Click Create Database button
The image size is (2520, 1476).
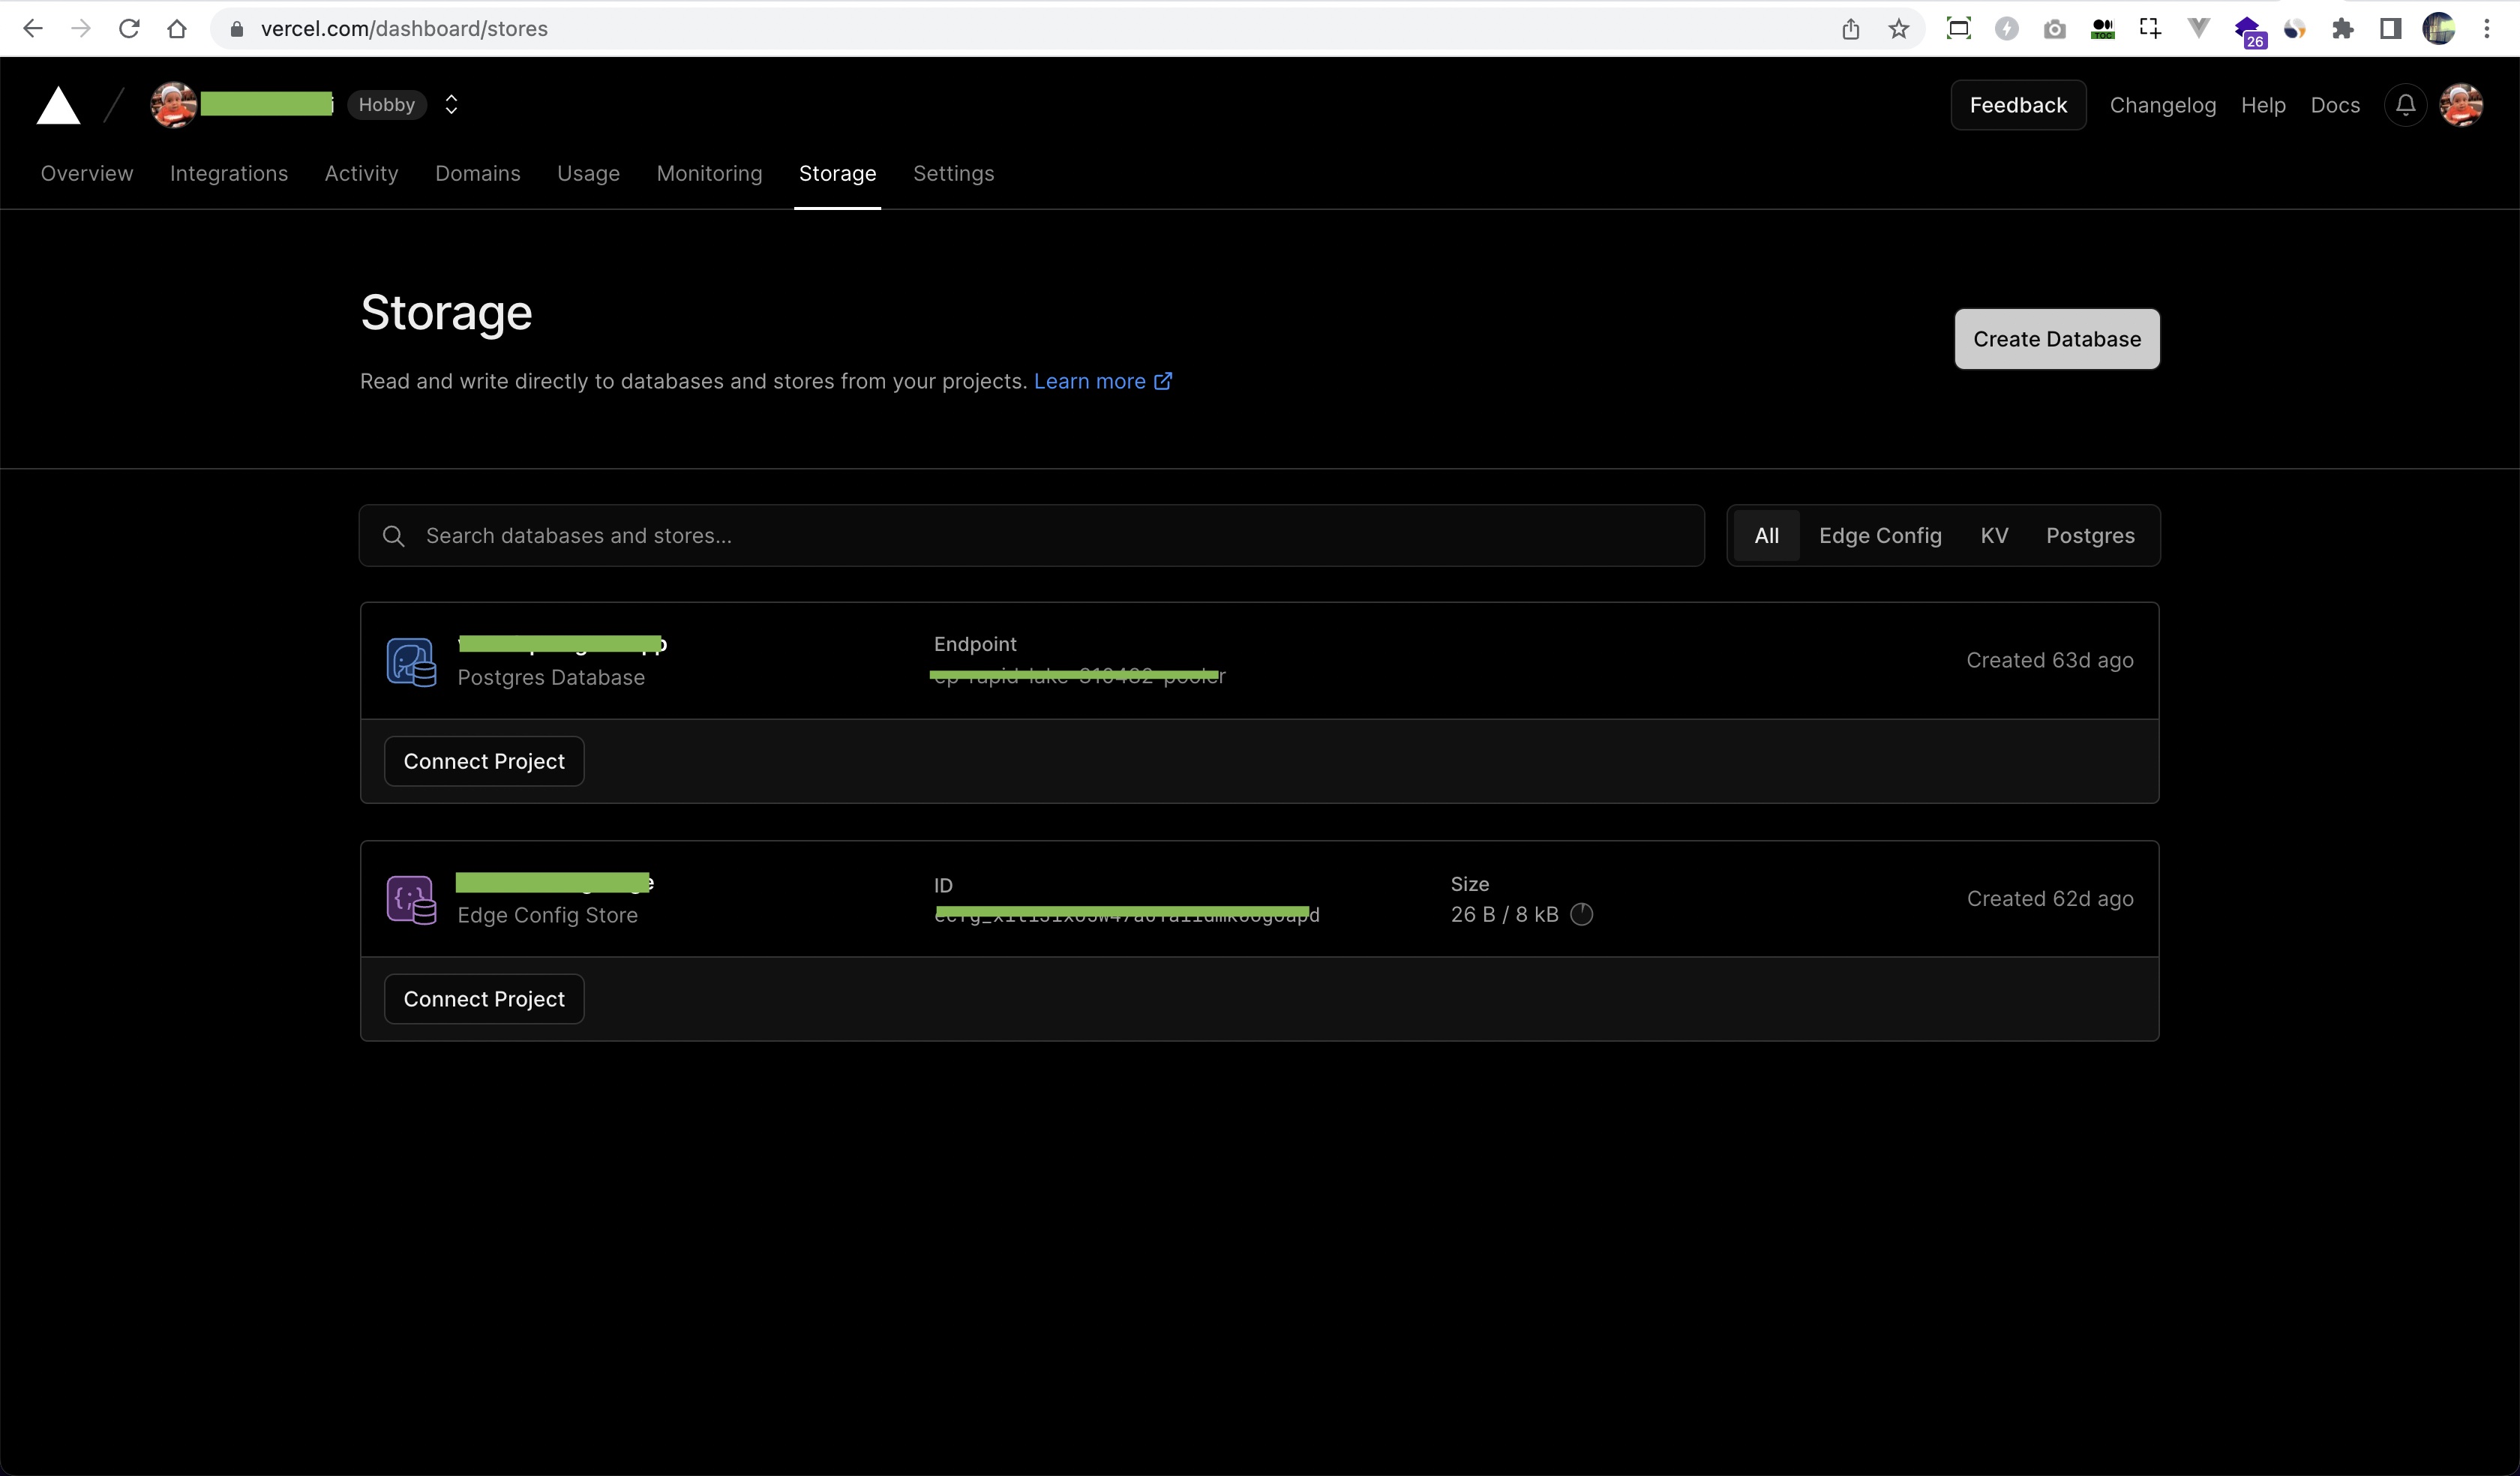point(2058,337)
